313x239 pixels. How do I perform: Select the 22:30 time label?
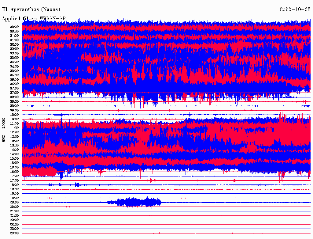14,224
